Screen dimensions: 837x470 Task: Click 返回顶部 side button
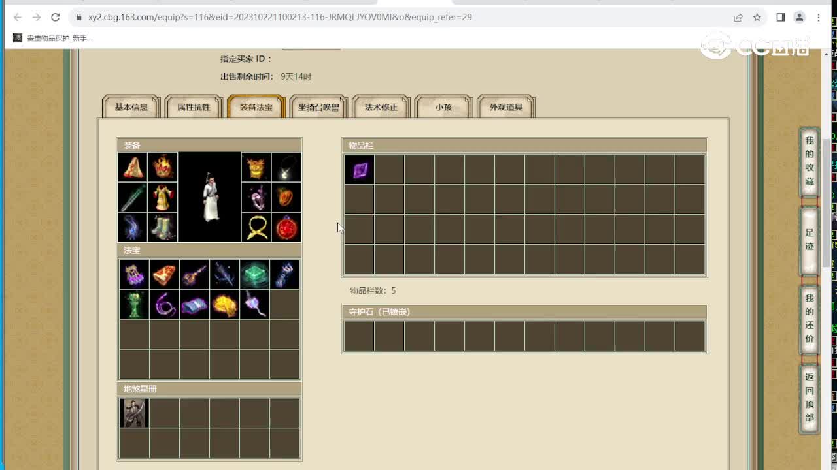coord(810,398)
